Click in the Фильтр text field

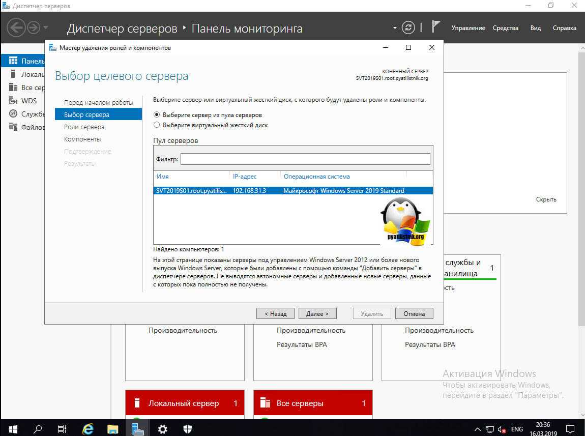coord(305,159)
